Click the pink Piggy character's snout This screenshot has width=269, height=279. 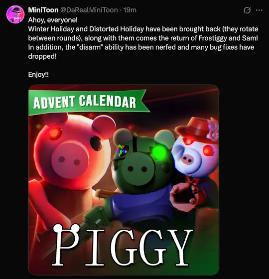point(70,159)
